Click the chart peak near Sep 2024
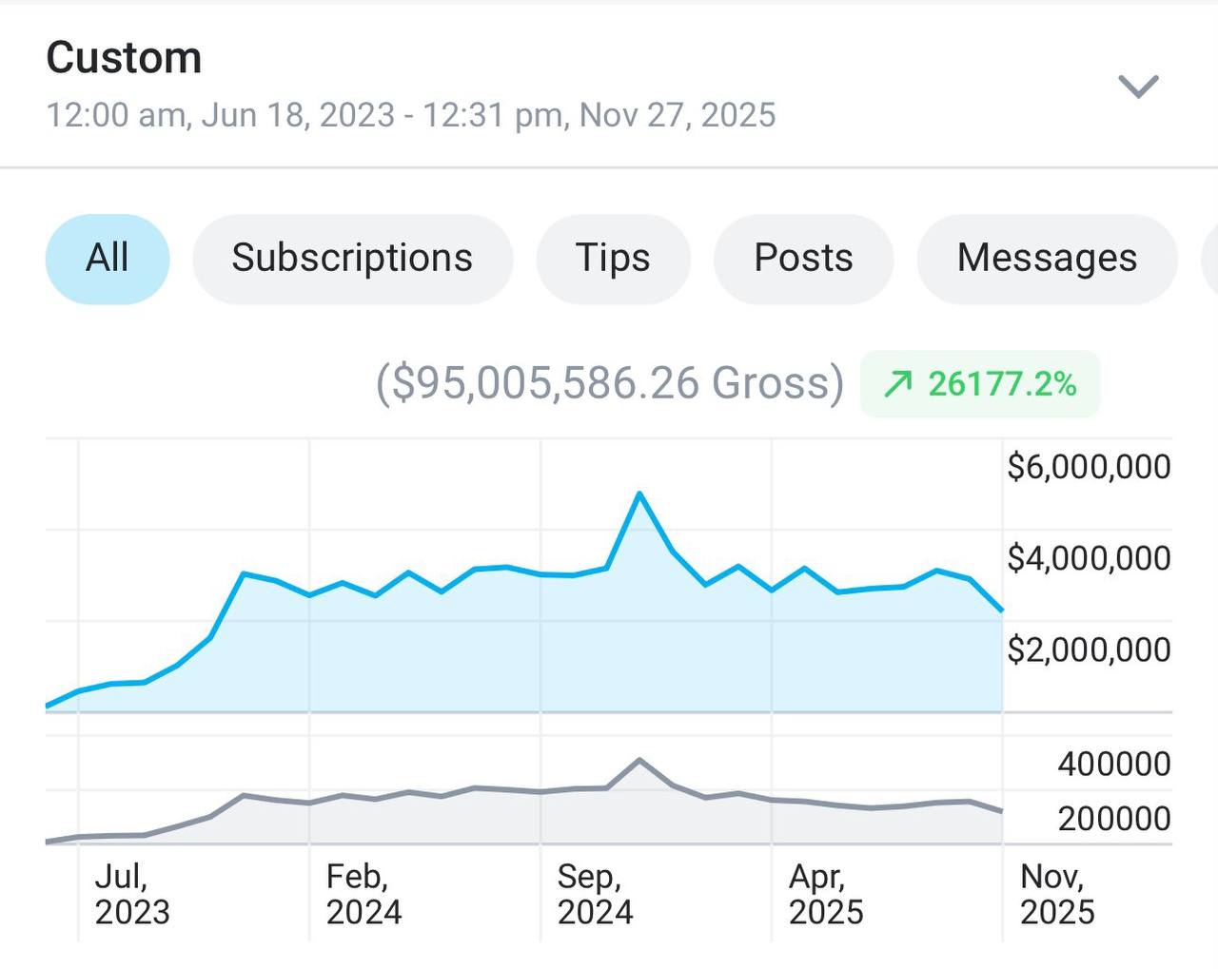The width and height of the screenshot is (1218, 969). [x=639, y=494]
